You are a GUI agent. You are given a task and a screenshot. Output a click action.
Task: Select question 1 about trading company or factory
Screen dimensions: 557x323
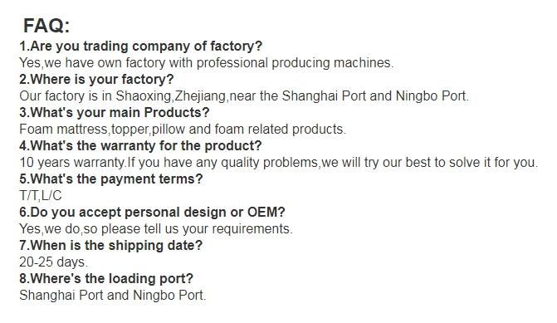click(x=140, y=46)
